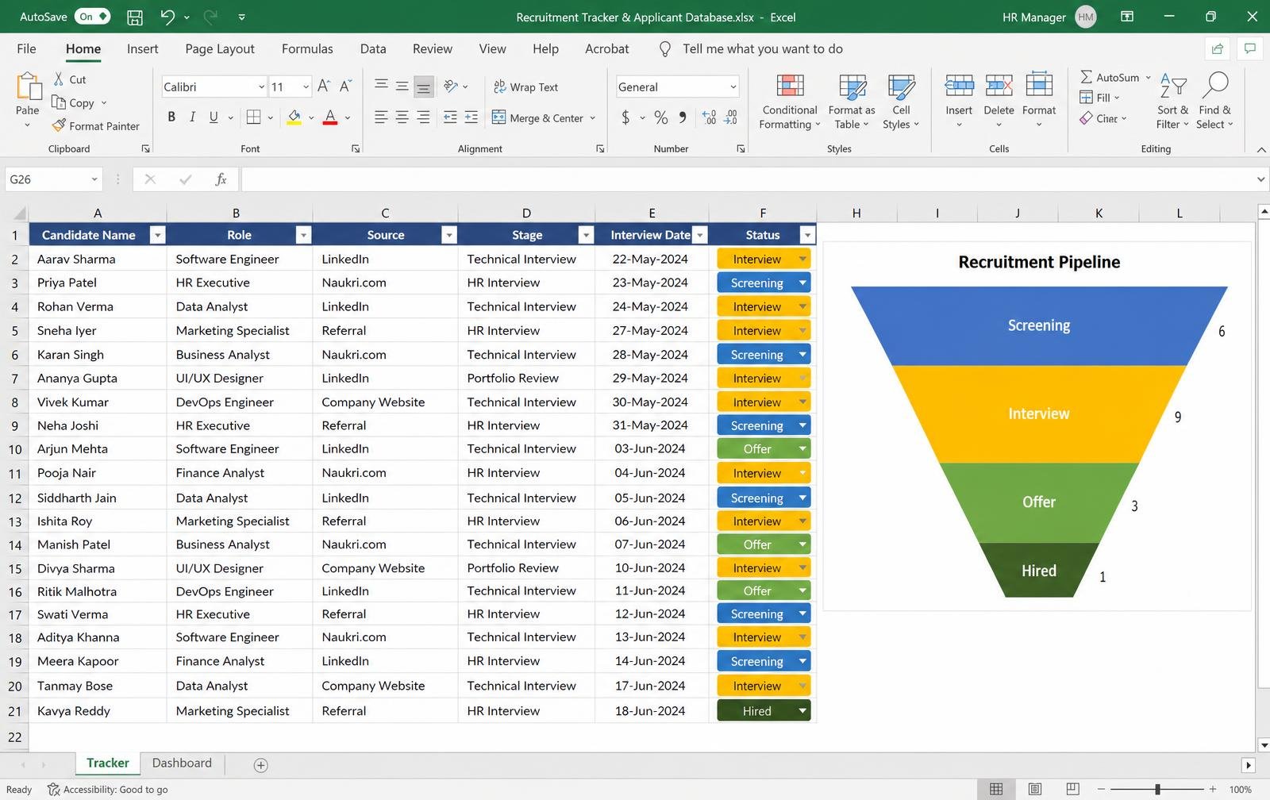
Task: Switch to Page Layout view icon
Action: tap(1035, 789)
